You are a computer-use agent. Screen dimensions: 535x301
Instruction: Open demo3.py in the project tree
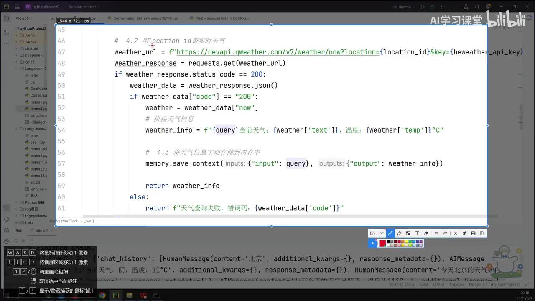point(36,102)
